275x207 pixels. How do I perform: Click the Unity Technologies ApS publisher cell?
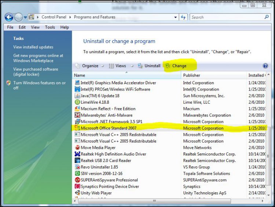click(x=205, y=193)
